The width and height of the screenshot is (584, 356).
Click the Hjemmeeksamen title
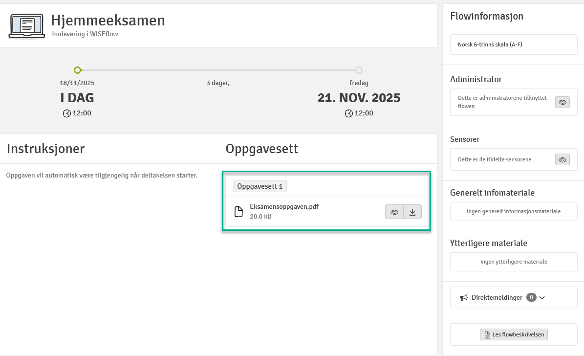[x=108, y=21]
